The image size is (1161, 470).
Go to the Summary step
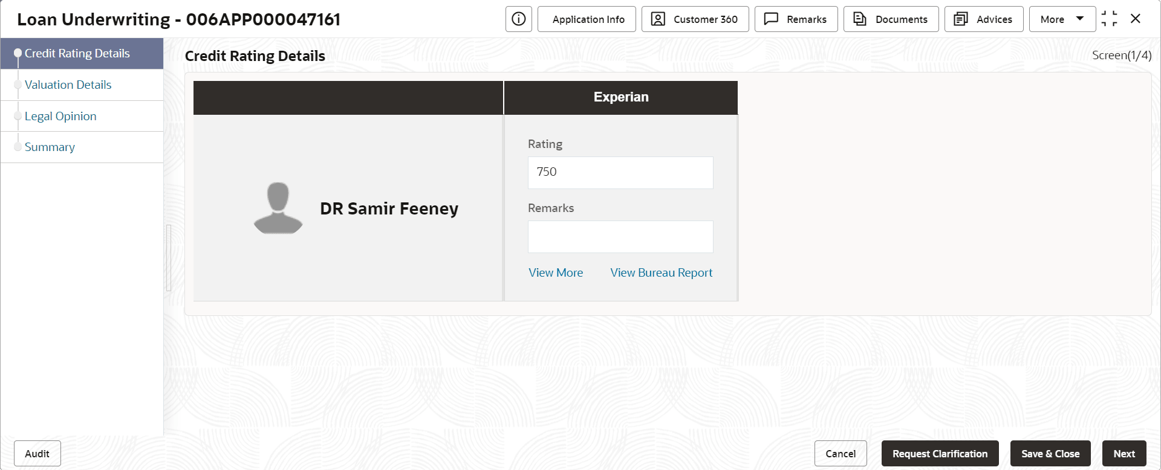(50, 147)
